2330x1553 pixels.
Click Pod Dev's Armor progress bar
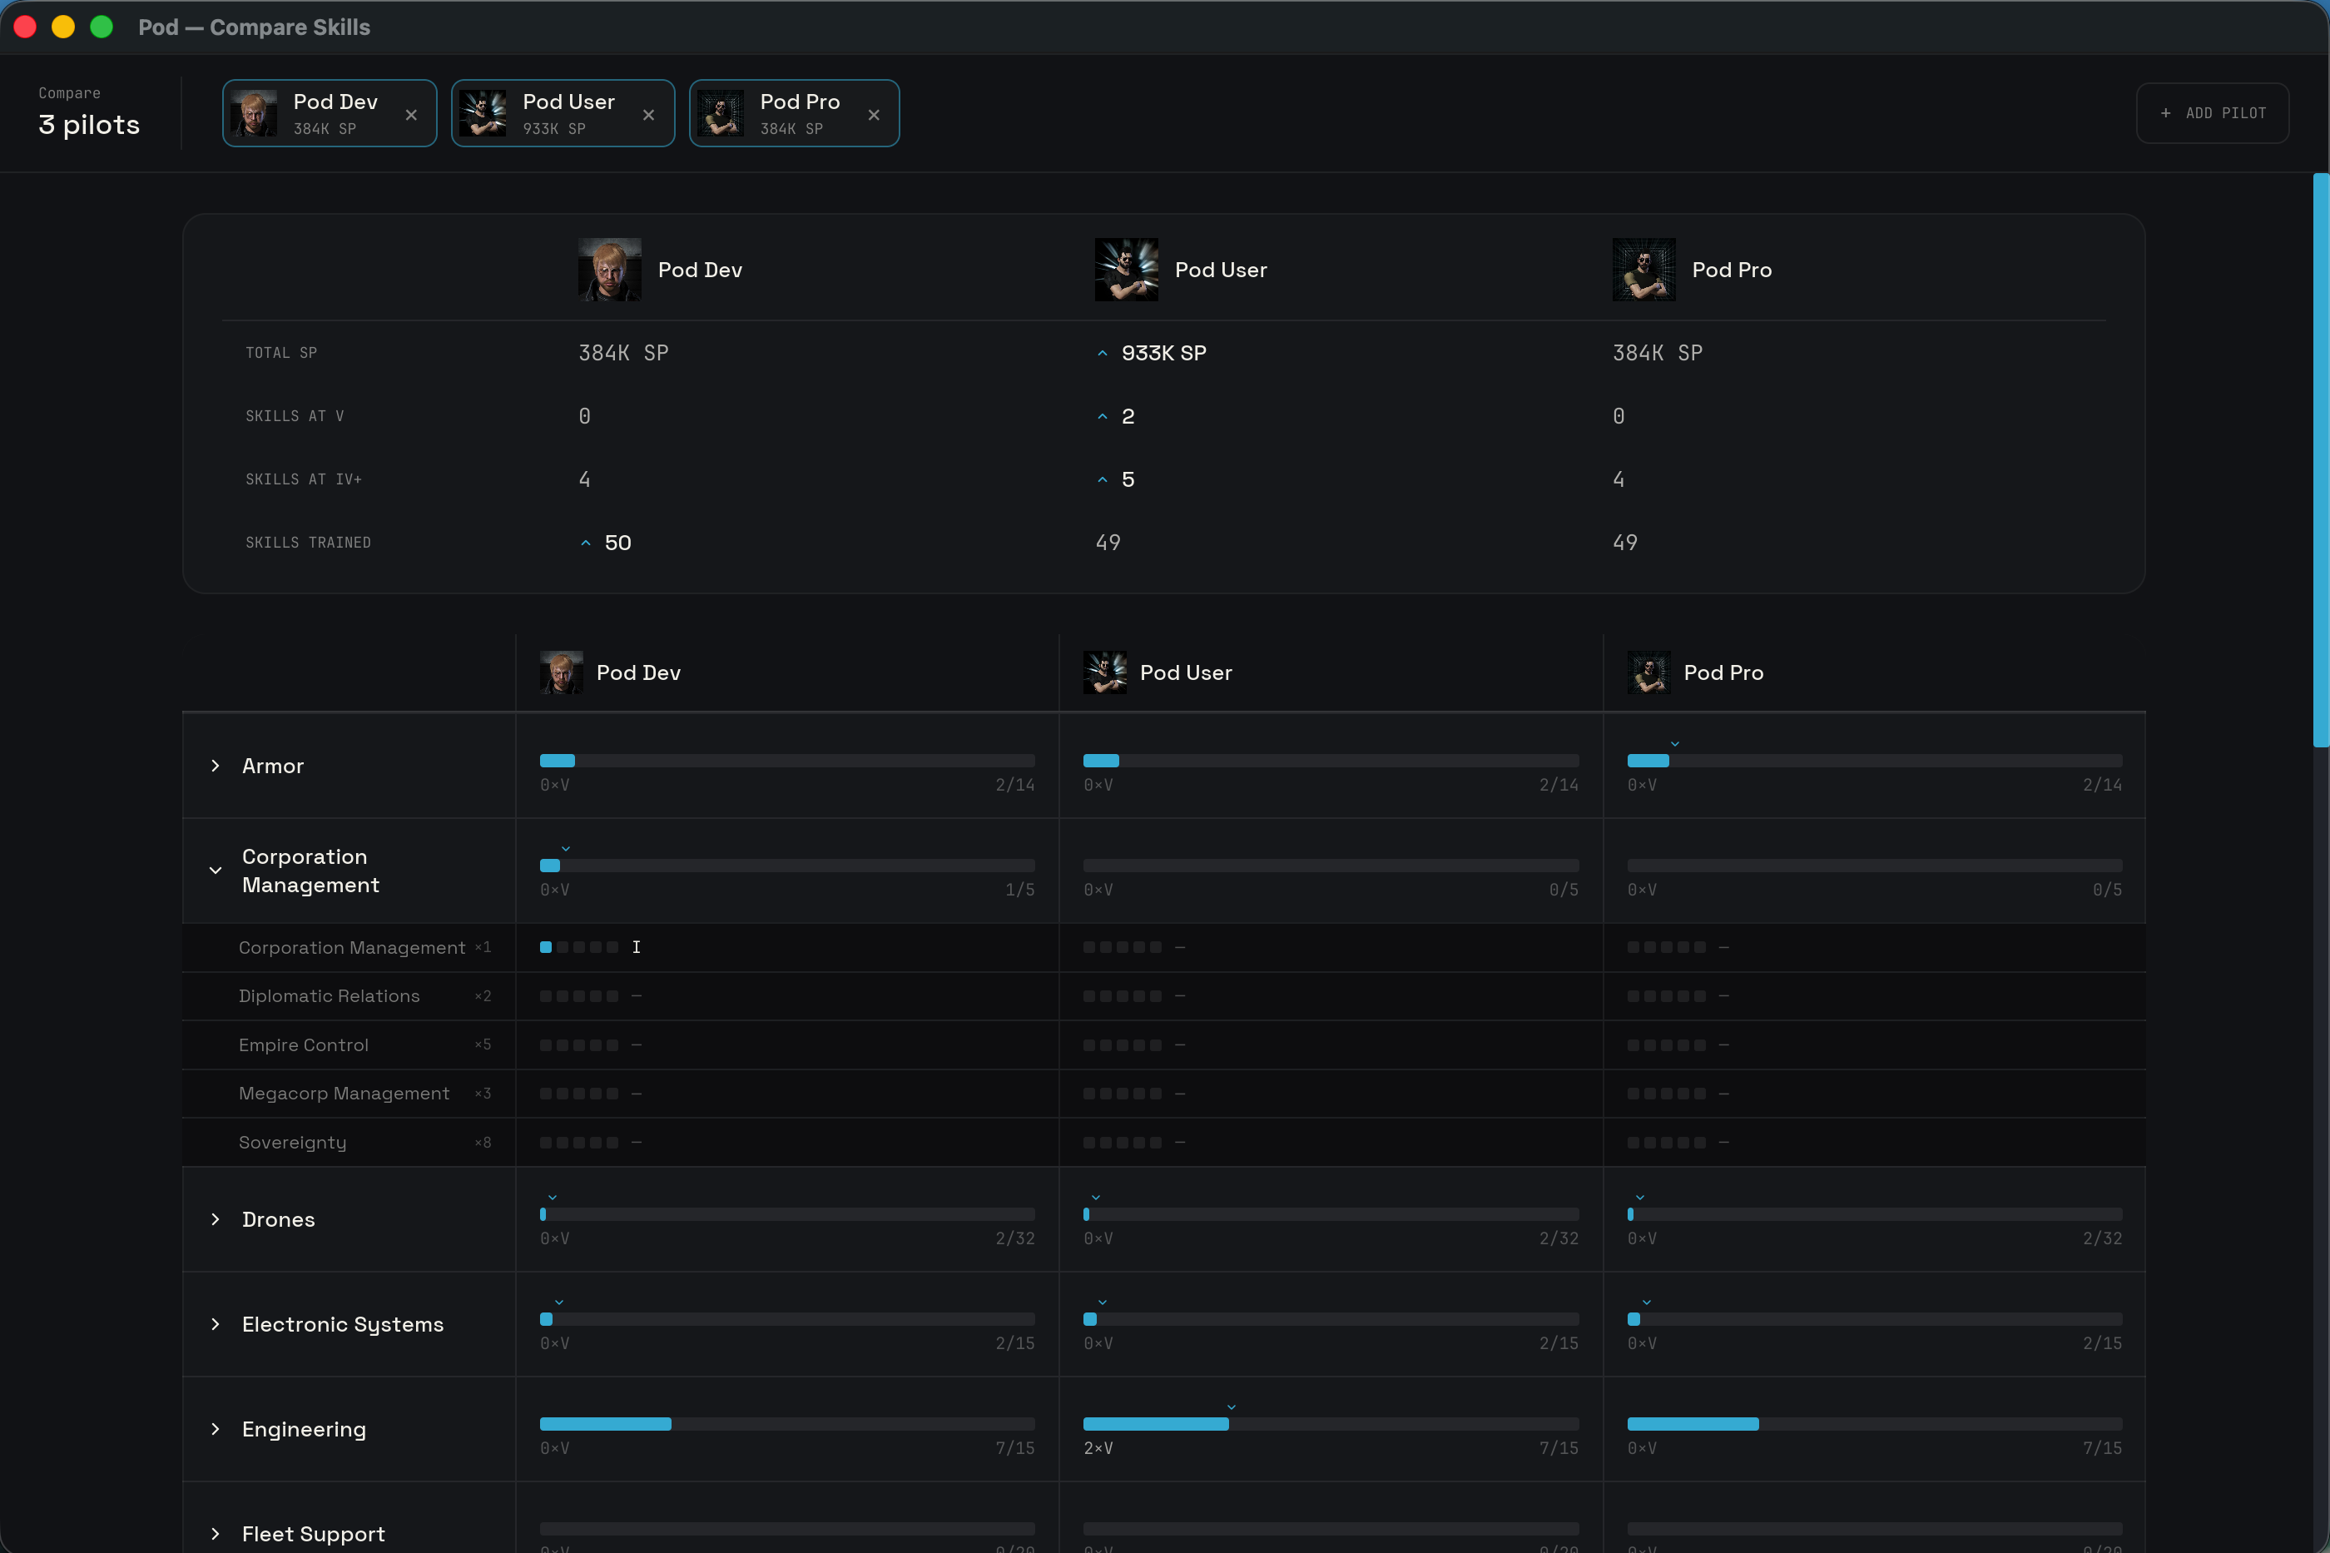(x=787, y=761)
